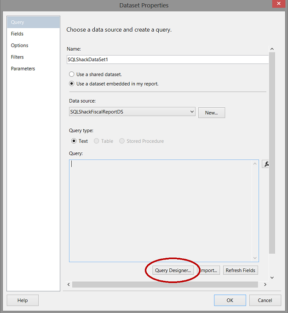288x313 pixels.
Task: Click the dataset Name input field
Action: pos(167,59)
